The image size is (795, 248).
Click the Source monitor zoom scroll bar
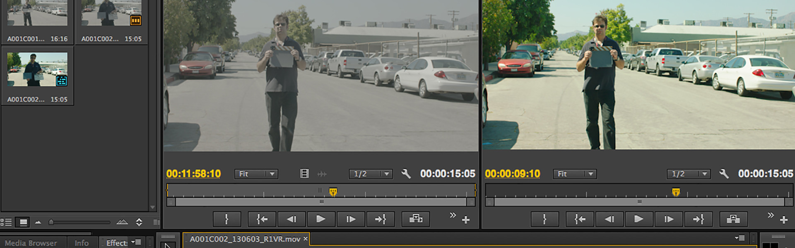click(321, 202)
